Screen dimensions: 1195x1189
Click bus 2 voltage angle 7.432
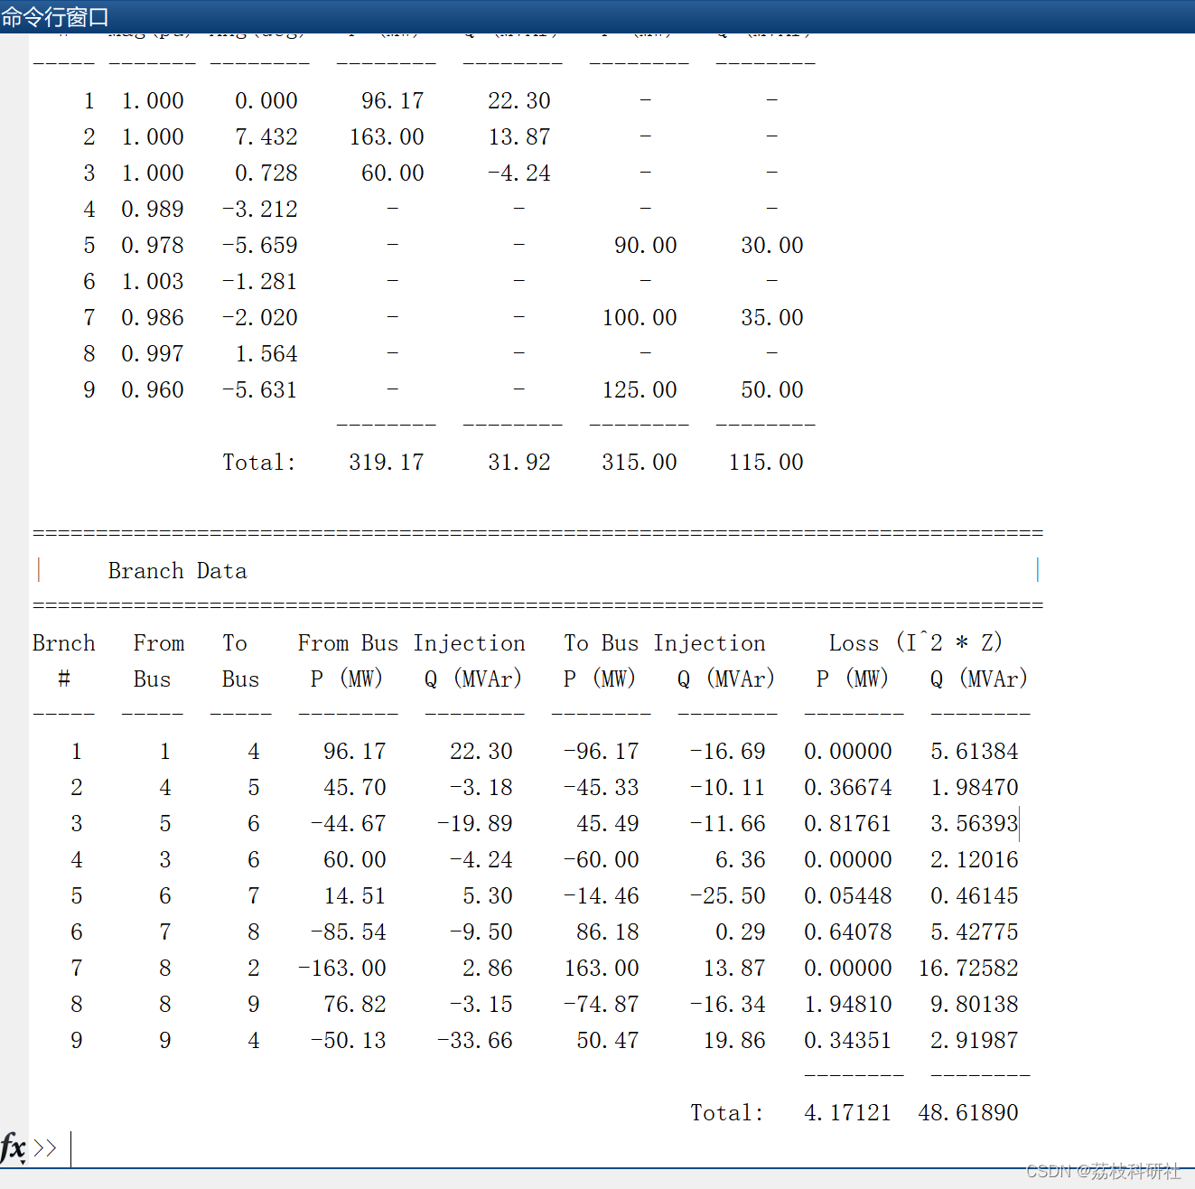(x=266, y=137)
